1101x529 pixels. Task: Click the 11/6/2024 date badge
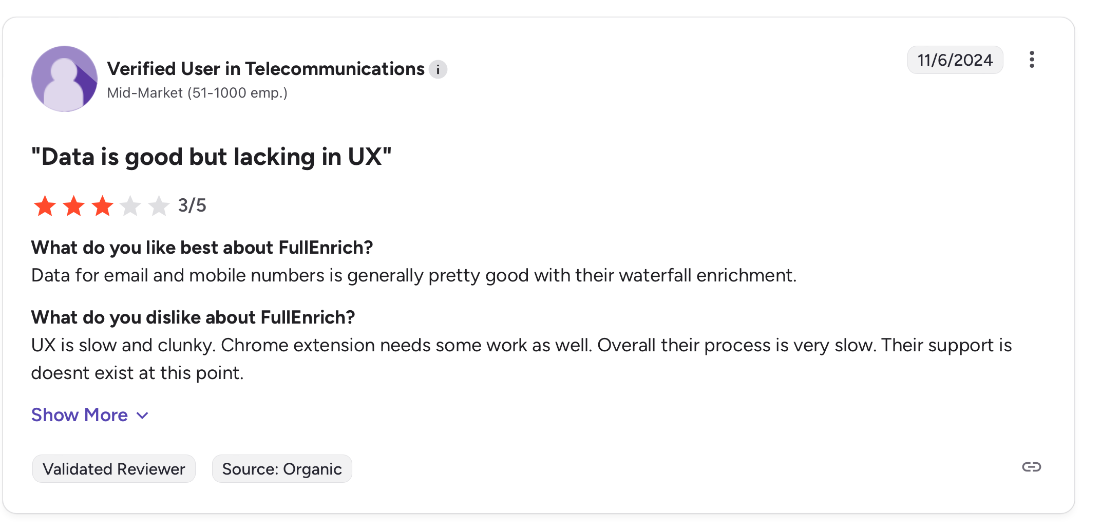pyautogui.click(x=955, y=60)
